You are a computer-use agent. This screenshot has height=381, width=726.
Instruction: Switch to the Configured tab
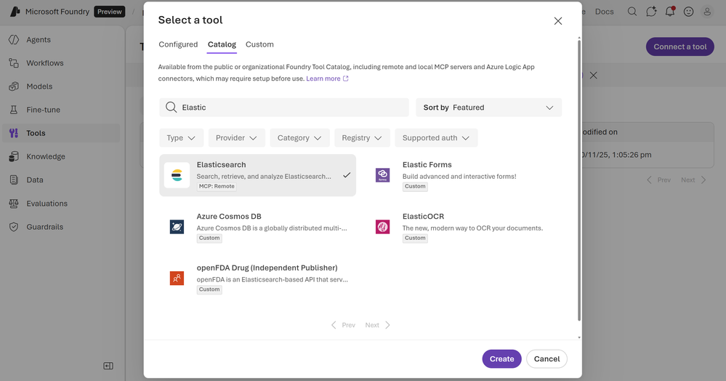[x=178, y=44]
